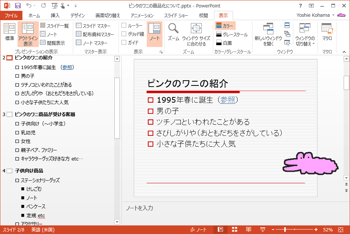The height and width of the screenshot is (234, 350).
Task: Click status bar slide sorter icon
Action: [x=234, y=230]
